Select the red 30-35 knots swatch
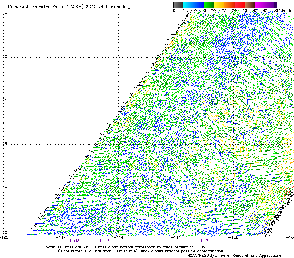This screenshot has height=258, width=294. 240,5
